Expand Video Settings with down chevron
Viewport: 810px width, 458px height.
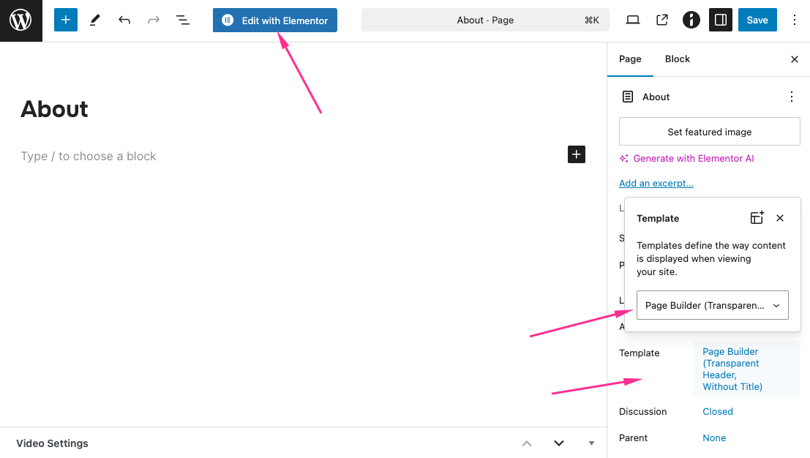(559, 443)
